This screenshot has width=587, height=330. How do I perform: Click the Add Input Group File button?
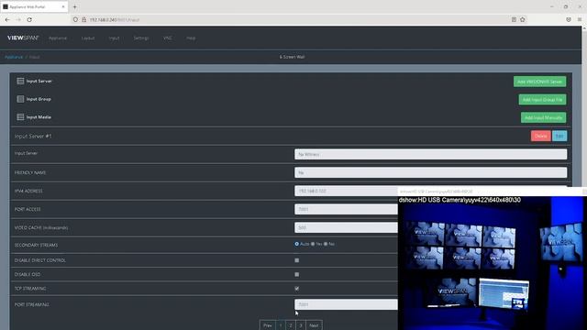(542, 100)
